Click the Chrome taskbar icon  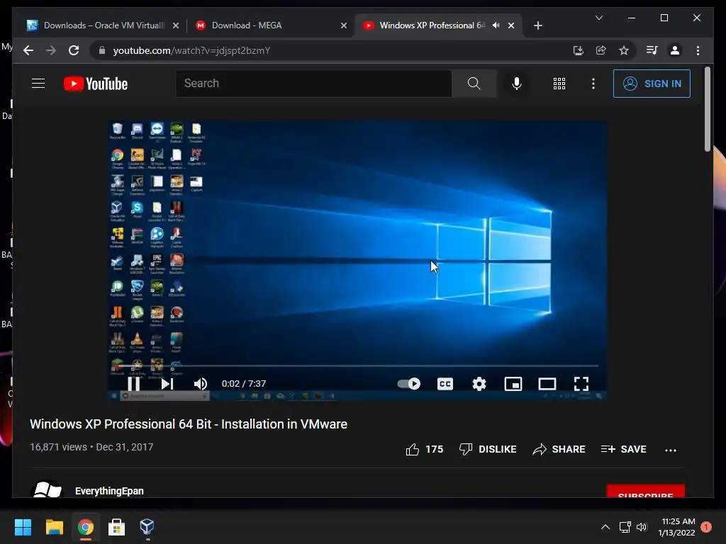pos(85,527)
